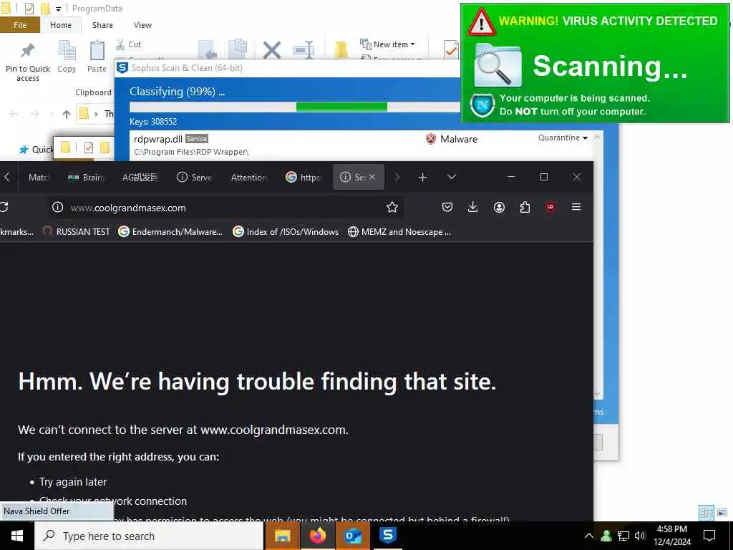The width and height of the screenshot is (733, 550).
Task: Select View ribbon tab
Action: (x=142, y=25)
